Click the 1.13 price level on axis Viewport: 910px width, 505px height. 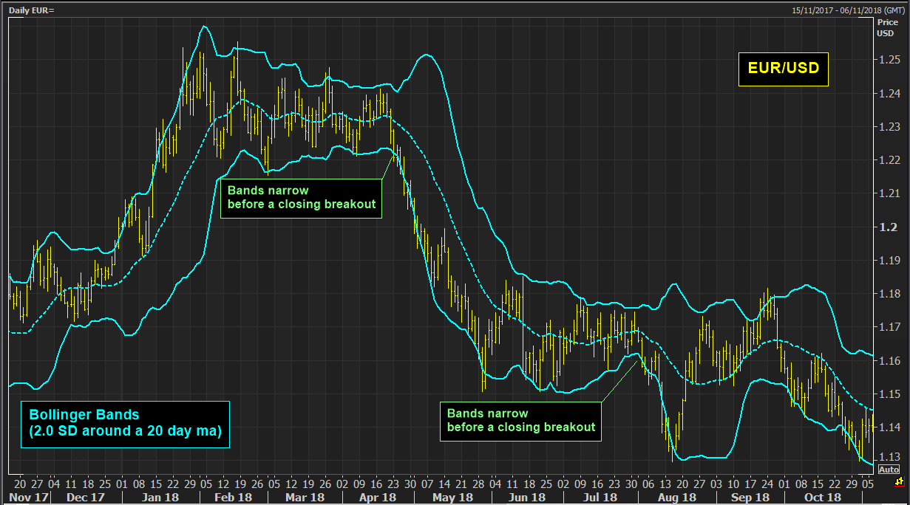[x=887, y=456]
